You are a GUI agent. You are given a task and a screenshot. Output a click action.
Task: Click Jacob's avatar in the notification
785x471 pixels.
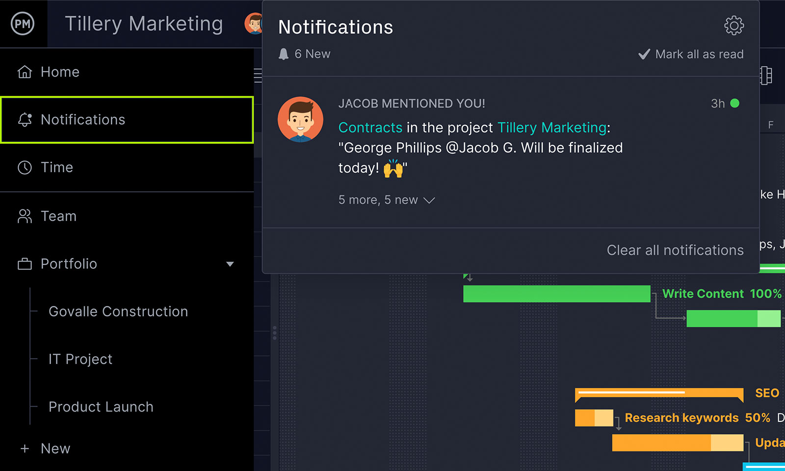coord(301,119)
